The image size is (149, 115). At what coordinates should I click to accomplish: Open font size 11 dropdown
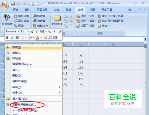[28, 31]
